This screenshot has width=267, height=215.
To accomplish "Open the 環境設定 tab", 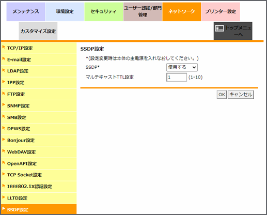I will click(65, 12).
